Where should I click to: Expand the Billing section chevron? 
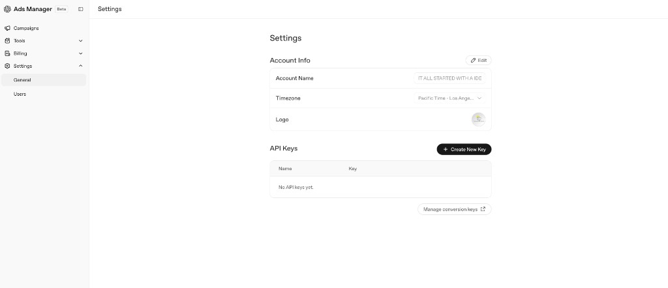(80, 53)
